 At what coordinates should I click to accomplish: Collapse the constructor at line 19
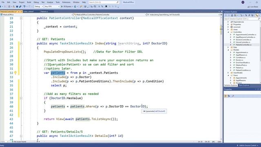pos(21,18)
